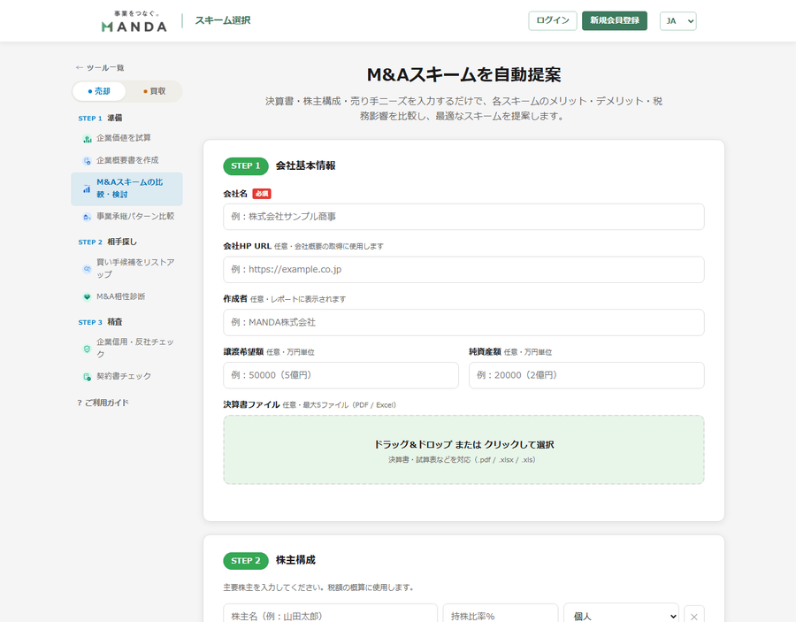Open 企業概要書を作成 tool

coord(126,160)
